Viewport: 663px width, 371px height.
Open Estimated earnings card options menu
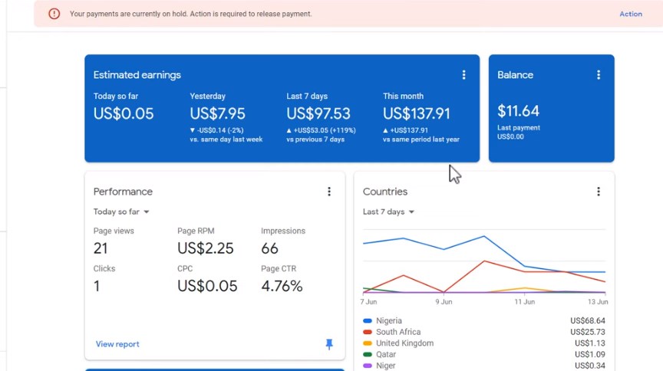coord(463,75)
